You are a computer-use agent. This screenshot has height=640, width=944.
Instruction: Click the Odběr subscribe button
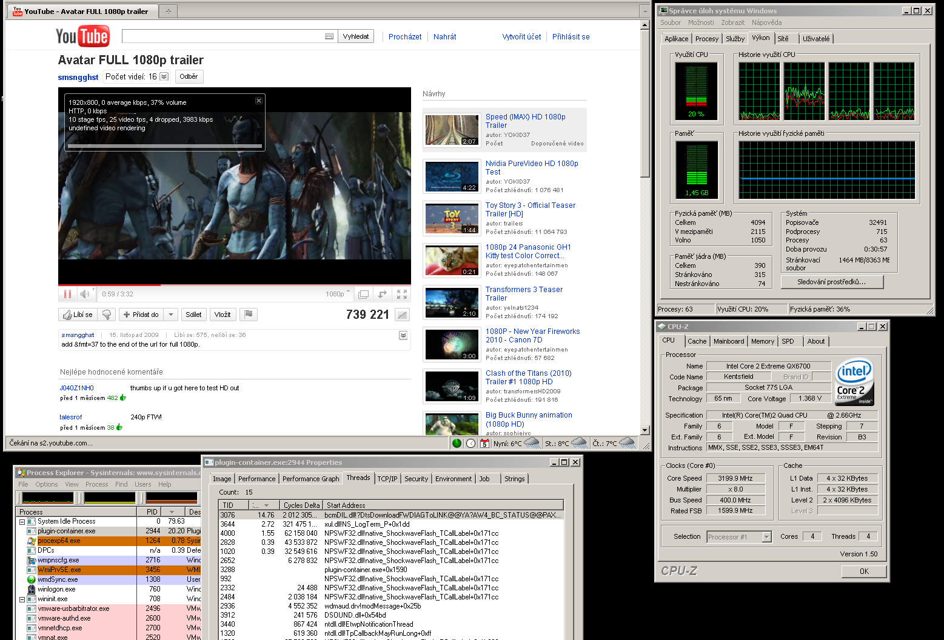coord(189,76)
